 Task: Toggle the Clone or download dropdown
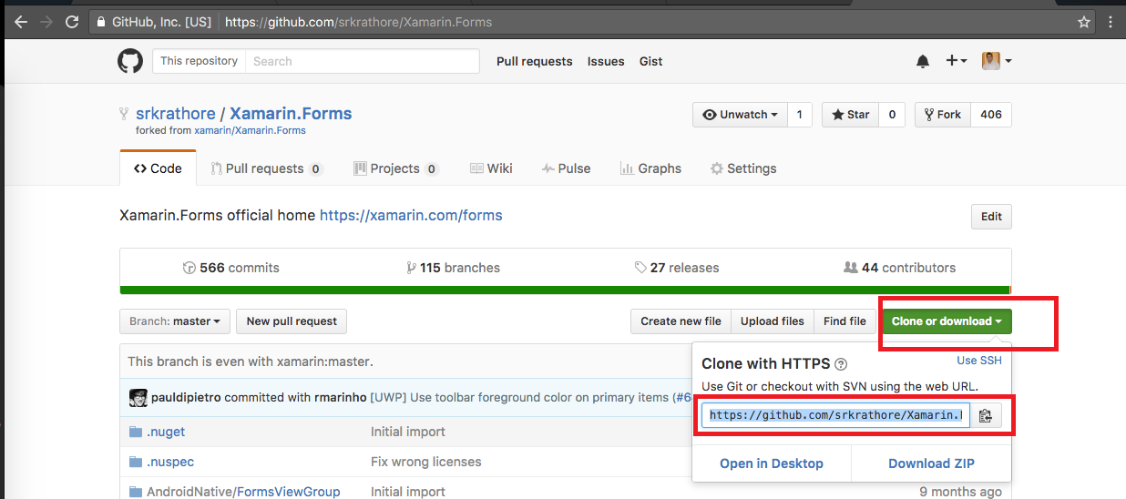point(947,321)
